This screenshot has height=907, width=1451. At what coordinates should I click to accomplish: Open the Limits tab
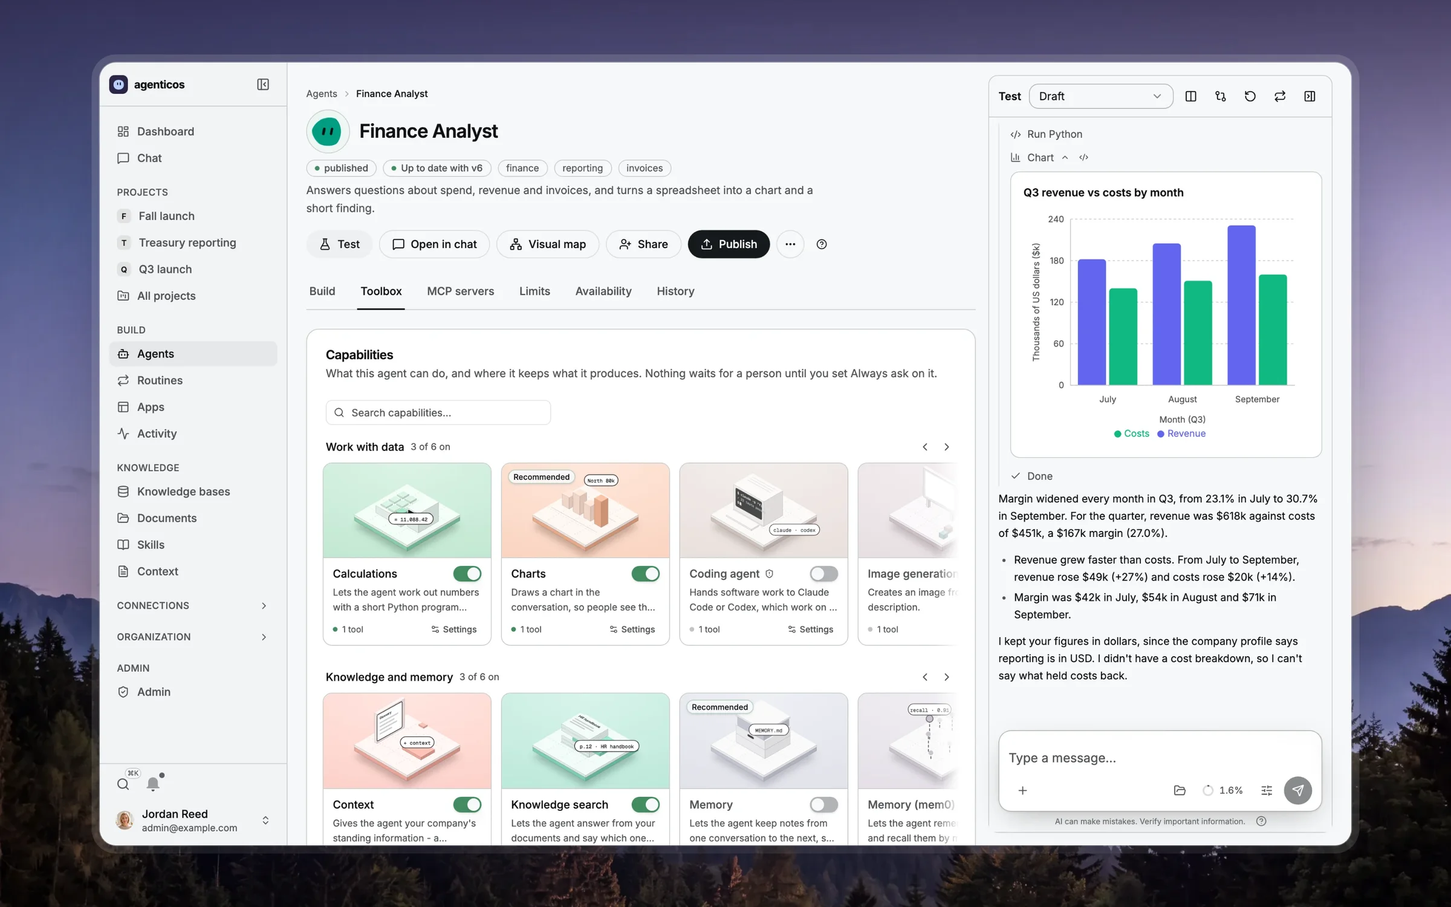coord(534,291)
